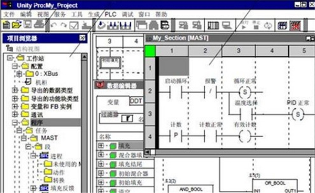Click the validate checkmark toolbar icon
This screenshot has width=315, height=193.
tap(73, 26)
